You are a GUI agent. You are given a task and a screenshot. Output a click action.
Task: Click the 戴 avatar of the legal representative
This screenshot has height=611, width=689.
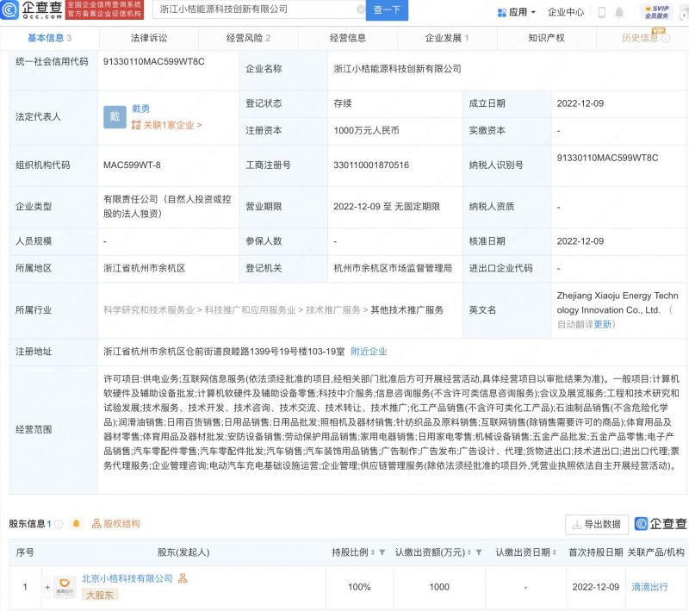(x=115, y=117)
